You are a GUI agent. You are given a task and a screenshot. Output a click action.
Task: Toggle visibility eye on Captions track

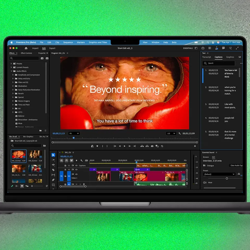(76, 166)
